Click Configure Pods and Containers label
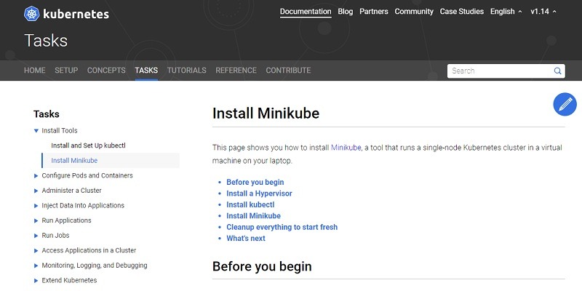 87,175
